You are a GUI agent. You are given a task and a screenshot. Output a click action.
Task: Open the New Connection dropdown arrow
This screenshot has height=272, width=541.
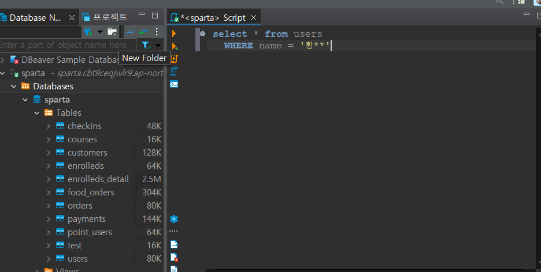(100, 32)
